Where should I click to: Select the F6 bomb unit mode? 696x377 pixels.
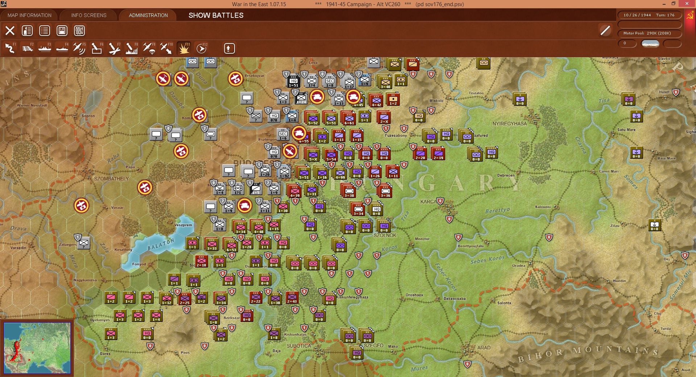tap(97, 48)
